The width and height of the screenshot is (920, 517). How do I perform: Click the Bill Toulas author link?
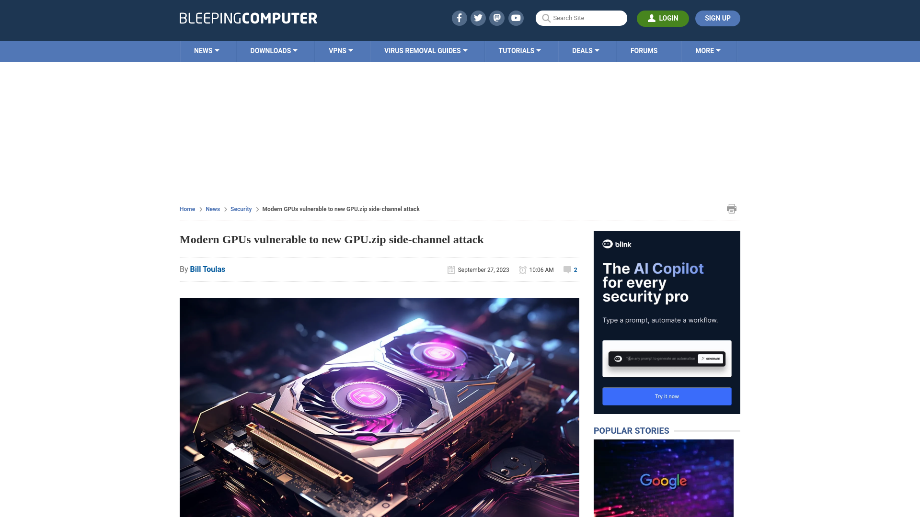click(x=207, y=269)
